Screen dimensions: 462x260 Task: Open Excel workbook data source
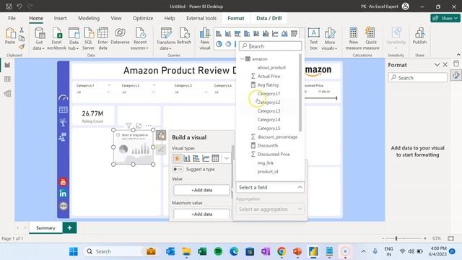point(56,38)
